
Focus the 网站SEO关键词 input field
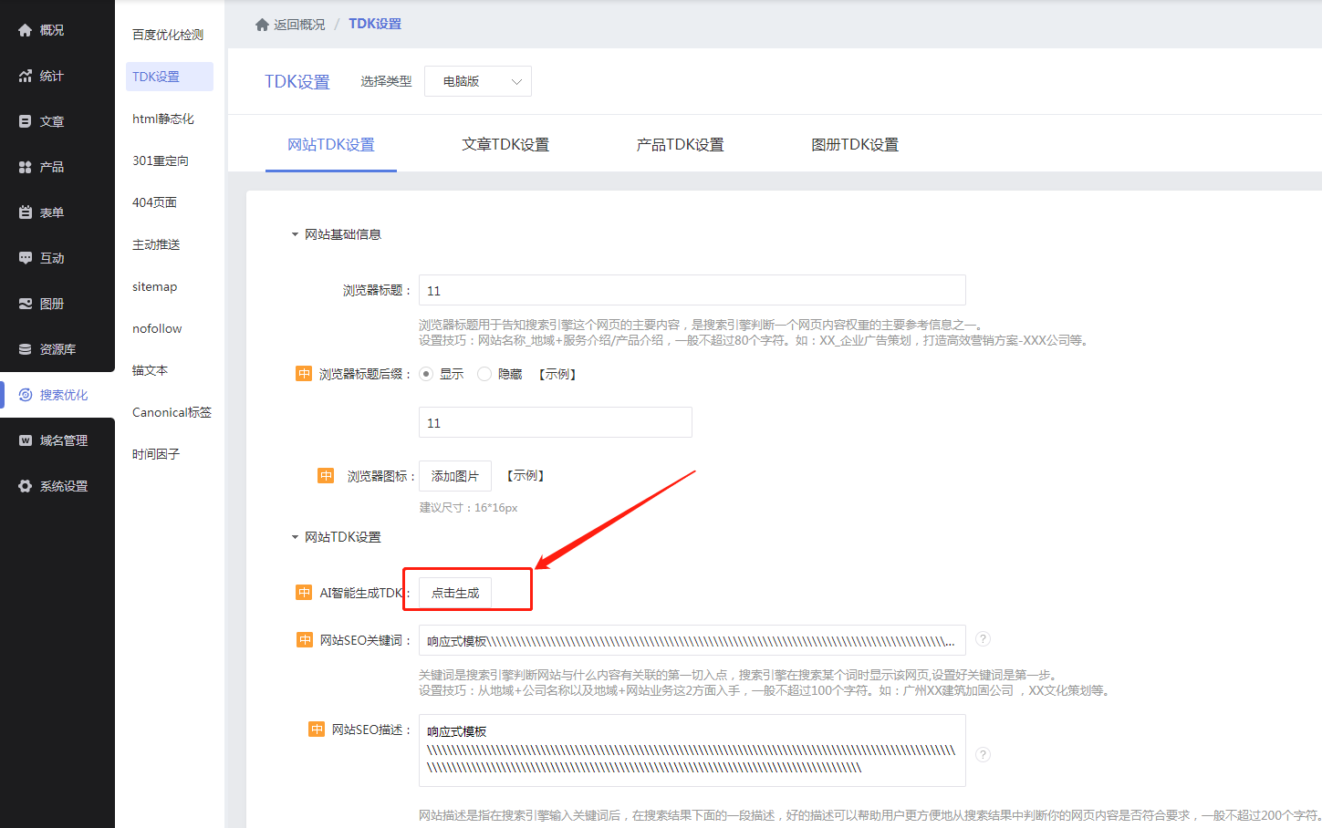pos(692,640)
